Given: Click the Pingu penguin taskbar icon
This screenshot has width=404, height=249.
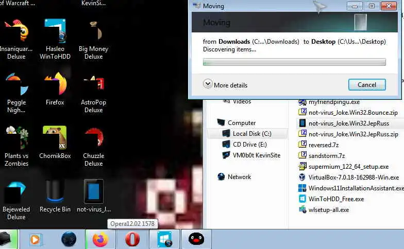Looking at the screenshot, I should (x=196, y=239).
